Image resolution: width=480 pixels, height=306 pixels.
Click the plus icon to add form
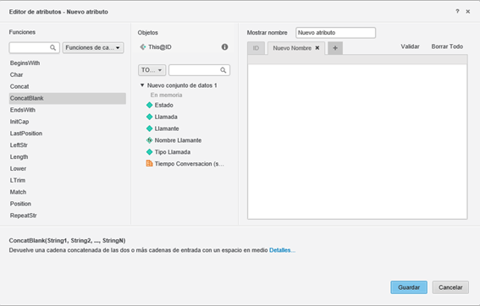coord(335,48)
